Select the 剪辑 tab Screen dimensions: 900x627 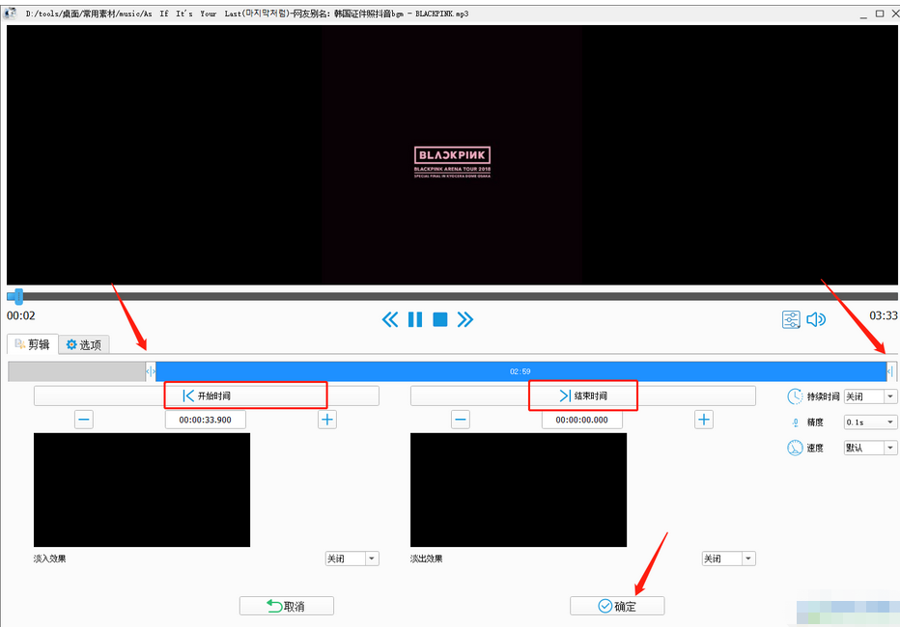32,344
